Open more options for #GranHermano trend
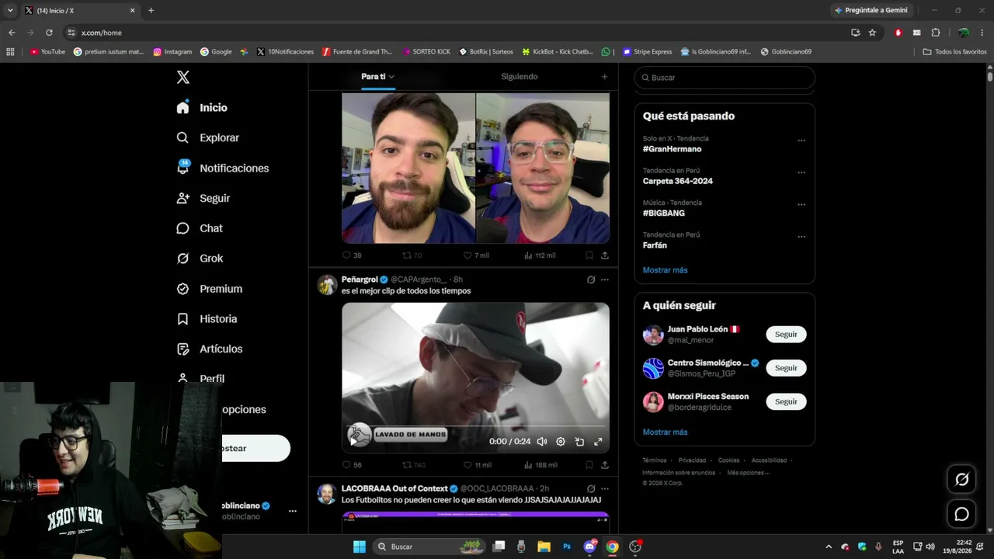Image resolution: width=994 pixels, height=559 pixels. tap(801, 141)
